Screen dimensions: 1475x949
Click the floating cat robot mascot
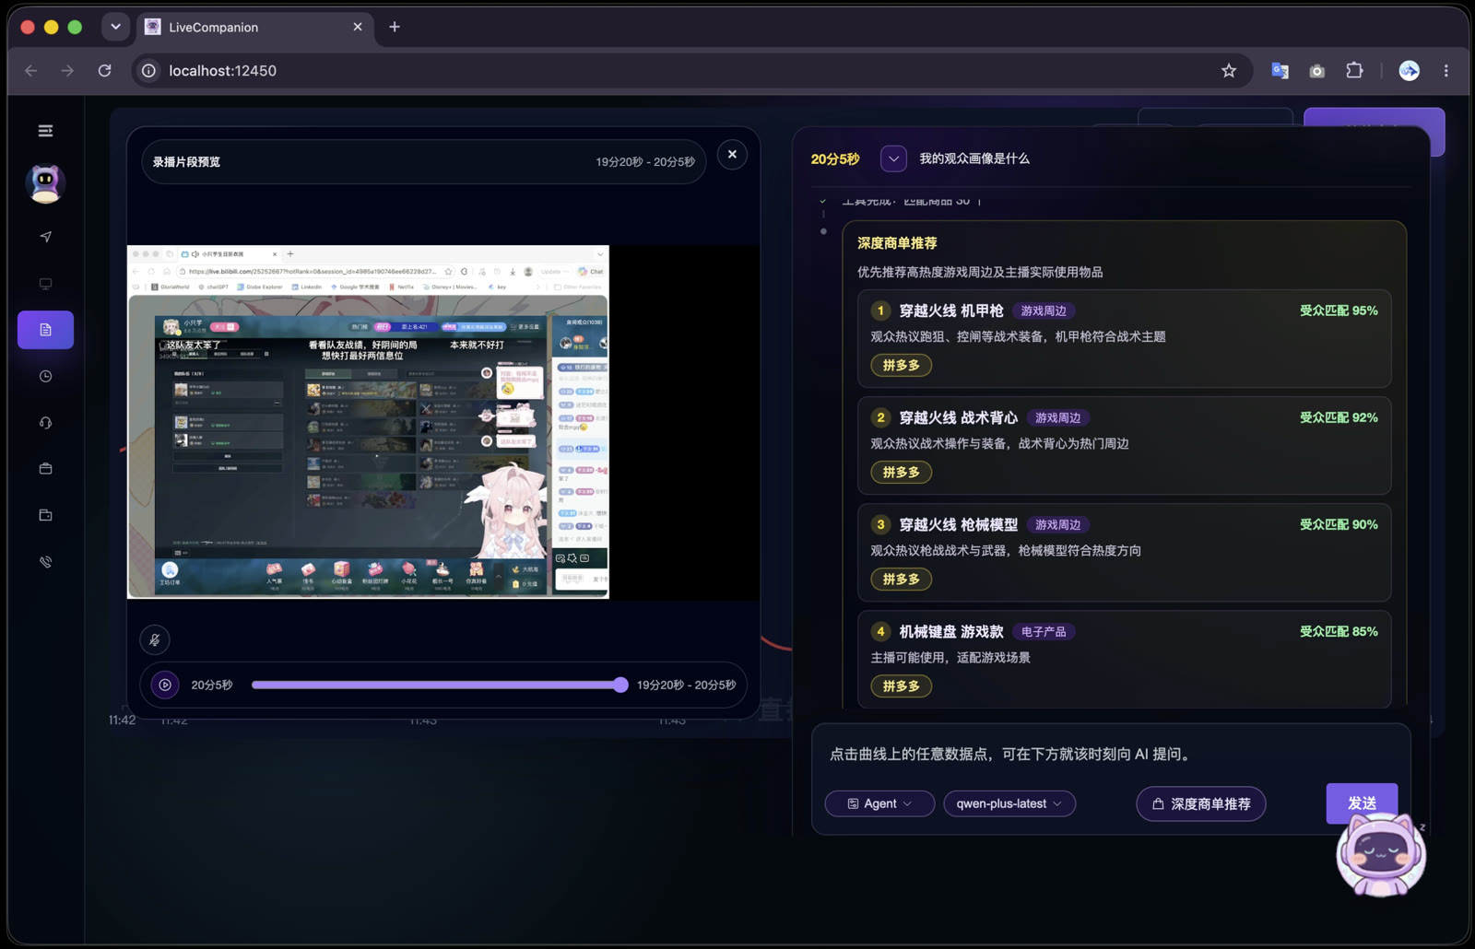tap(1381, 854)
